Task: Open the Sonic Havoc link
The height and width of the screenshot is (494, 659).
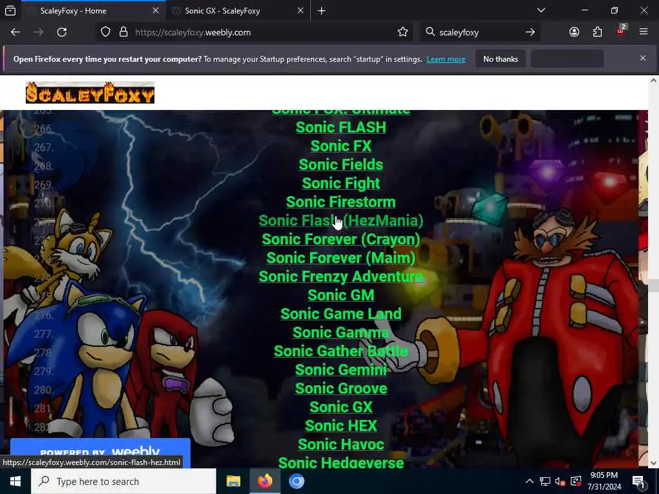Action: click(341, 444)
